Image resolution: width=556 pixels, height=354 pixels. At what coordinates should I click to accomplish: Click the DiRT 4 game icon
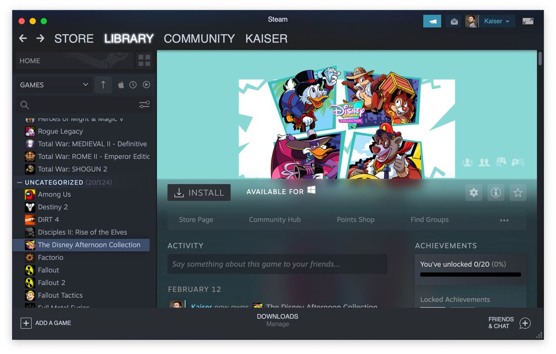[30, 220]
